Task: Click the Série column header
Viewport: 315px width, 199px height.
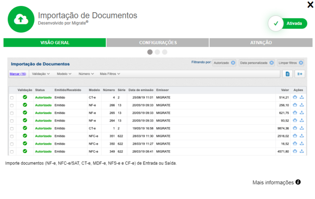Action: click(x=121, y=90)
